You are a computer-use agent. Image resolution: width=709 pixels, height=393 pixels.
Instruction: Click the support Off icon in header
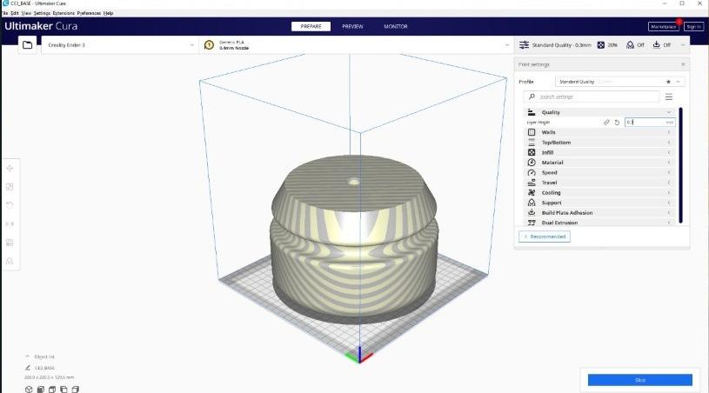pyautogui.click(x=631, y=44)
